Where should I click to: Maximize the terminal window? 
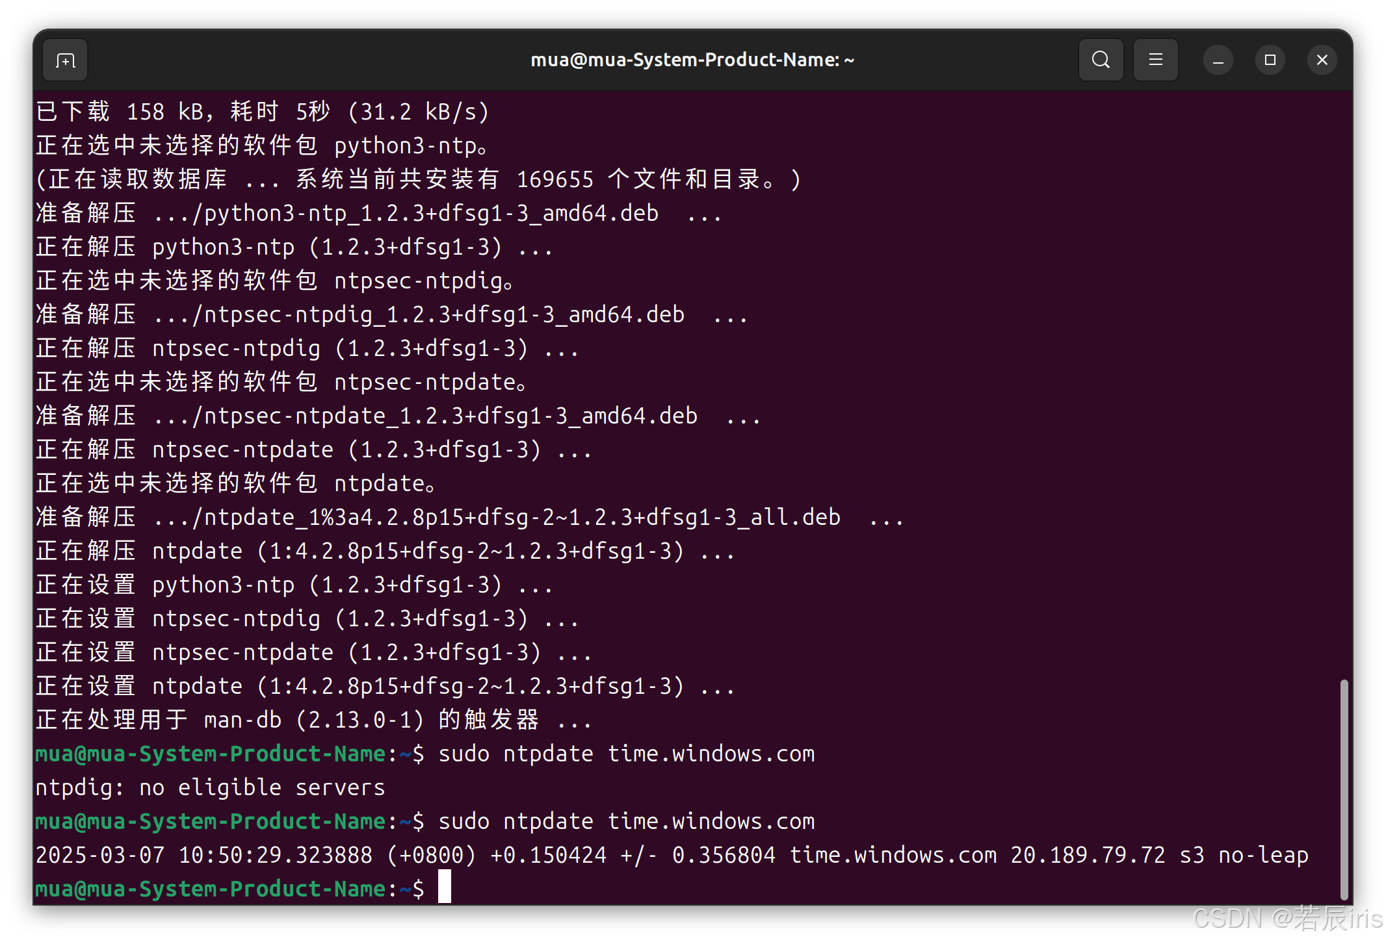(1270, 60)
